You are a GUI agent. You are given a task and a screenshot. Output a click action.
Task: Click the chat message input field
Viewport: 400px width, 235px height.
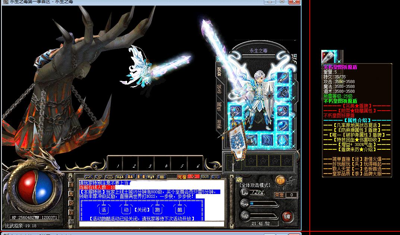click(x=151, y=224)
